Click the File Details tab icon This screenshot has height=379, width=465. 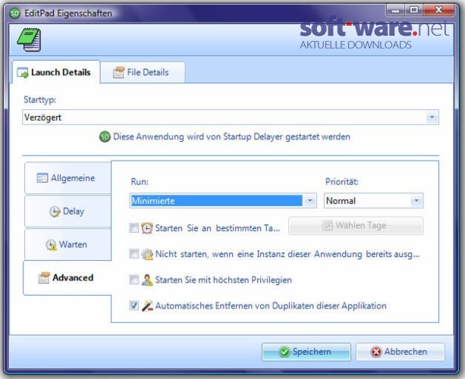pos(118,72)
